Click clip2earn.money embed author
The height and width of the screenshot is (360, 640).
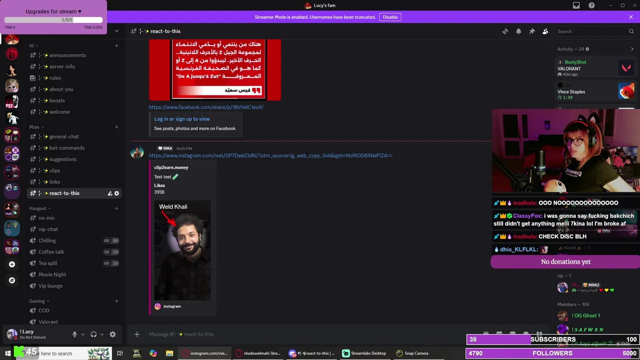point(171,167)
